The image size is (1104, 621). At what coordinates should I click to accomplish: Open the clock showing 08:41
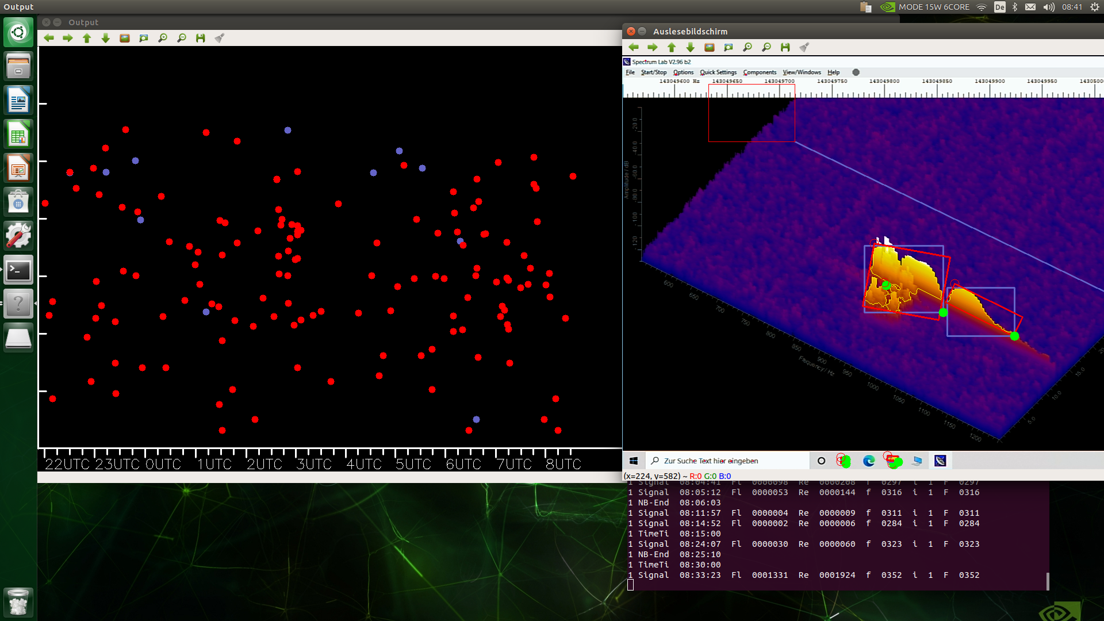coord(1072,7)
